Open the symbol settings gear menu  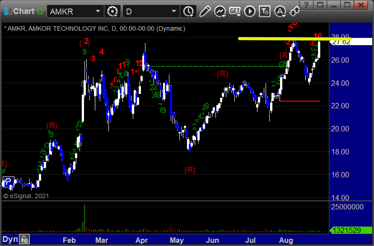pyautogui.click(x=112, y=11)
